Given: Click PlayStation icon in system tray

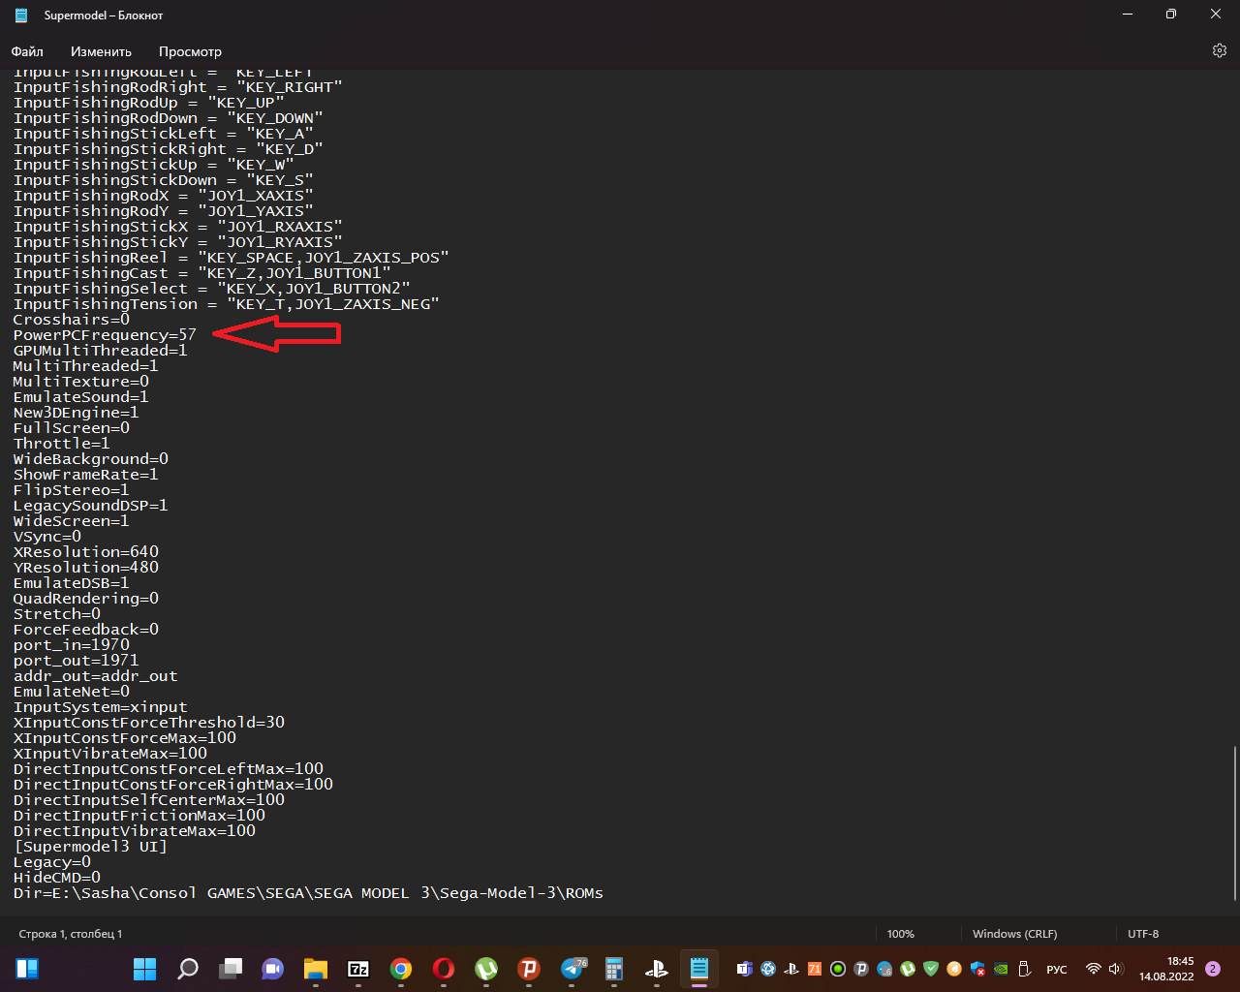Looking at the screenshot, I should coord(791,969).
